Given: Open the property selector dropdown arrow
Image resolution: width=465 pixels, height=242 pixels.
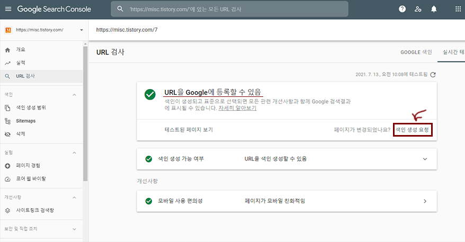Looking at the screenshot, I should point(82,30).
